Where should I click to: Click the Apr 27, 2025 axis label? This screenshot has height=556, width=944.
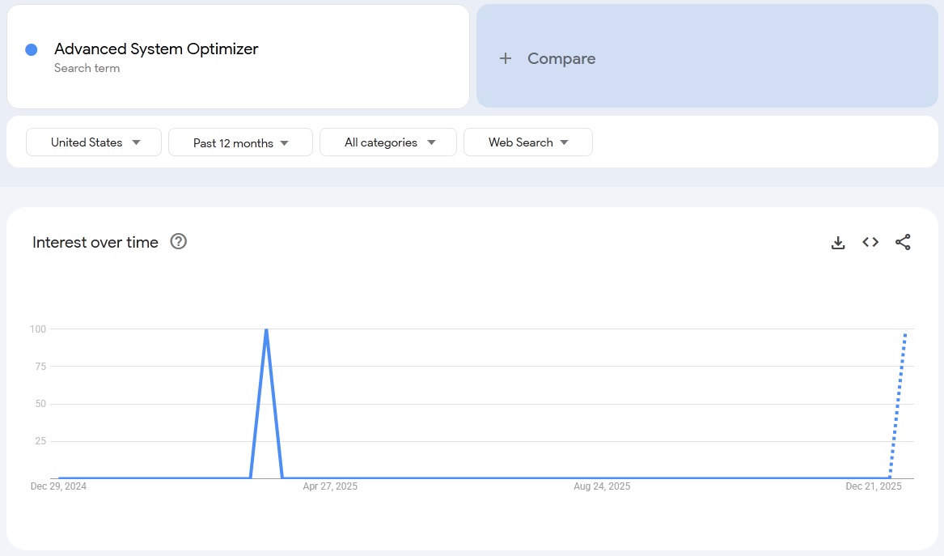pyautogui.click(x=330, y=486)
